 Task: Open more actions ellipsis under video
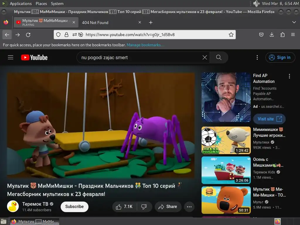coord(189,207)
